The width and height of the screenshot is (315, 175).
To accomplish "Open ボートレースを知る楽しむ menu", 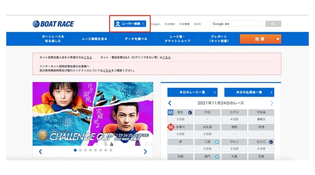I will click(53, 39).
